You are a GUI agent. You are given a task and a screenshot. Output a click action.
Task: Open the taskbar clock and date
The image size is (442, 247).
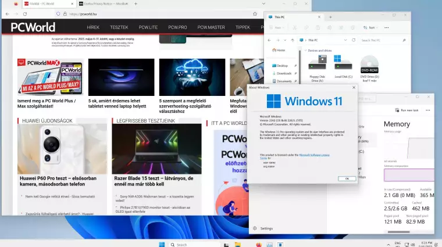(426, 244)
